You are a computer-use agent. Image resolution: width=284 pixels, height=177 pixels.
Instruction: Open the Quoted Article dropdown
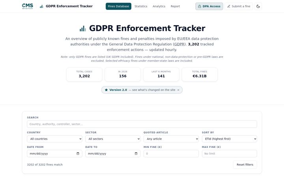pyautogui.click(x=171, y=139)
